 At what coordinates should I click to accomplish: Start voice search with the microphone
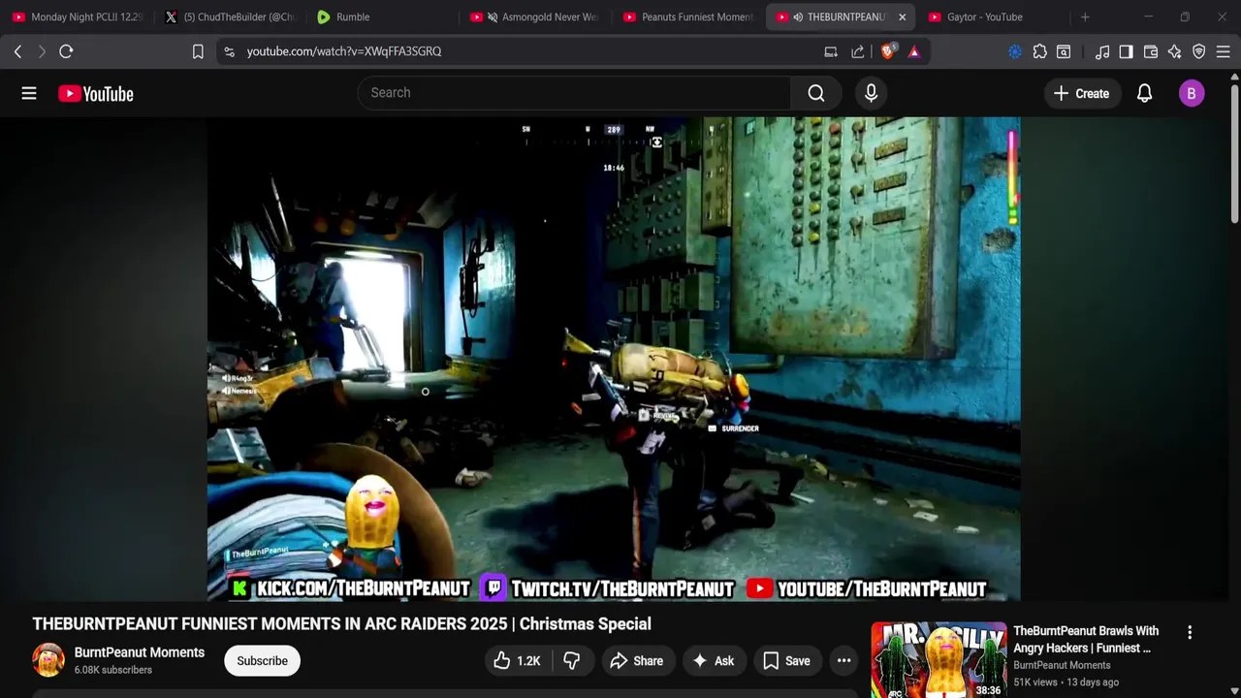pyautogui.click(x=871, y=93)
